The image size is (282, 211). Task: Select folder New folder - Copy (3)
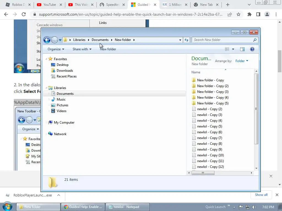(x=213, y=92)
